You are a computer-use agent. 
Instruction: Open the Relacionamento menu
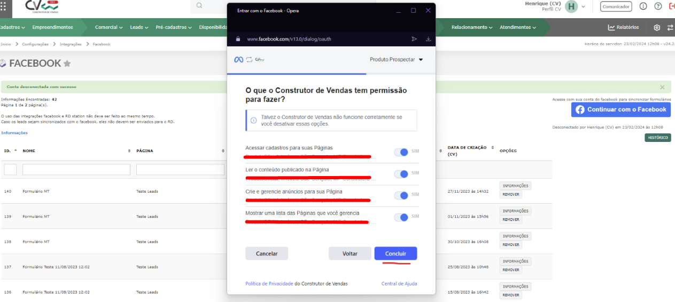coord(472,27)
